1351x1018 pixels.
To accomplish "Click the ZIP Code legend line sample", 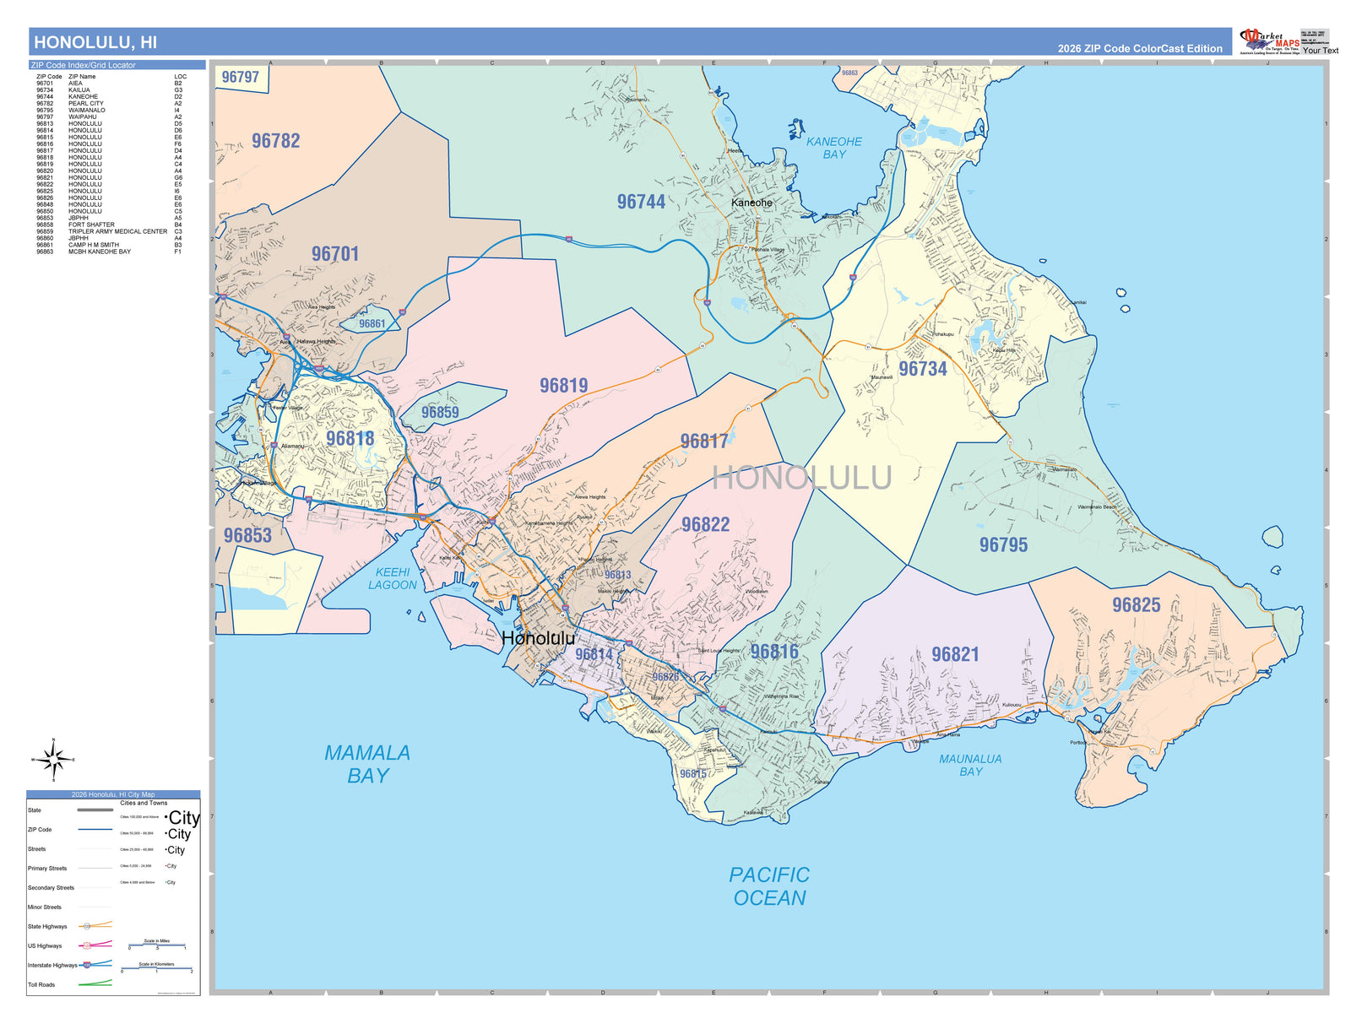I will [x=95, y=830].
